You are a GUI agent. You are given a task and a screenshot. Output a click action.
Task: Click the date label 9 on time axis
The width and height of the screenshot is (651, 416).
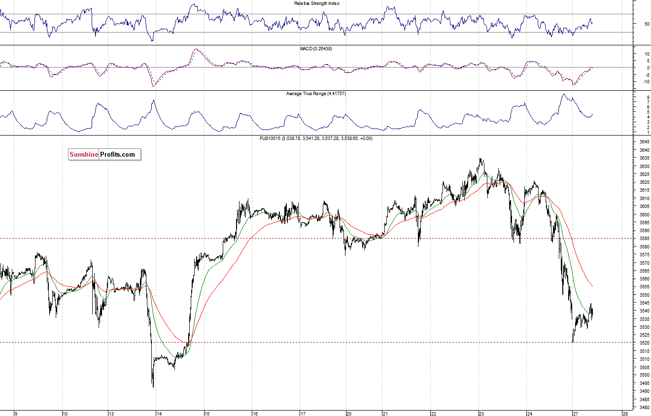coord(16,414)
